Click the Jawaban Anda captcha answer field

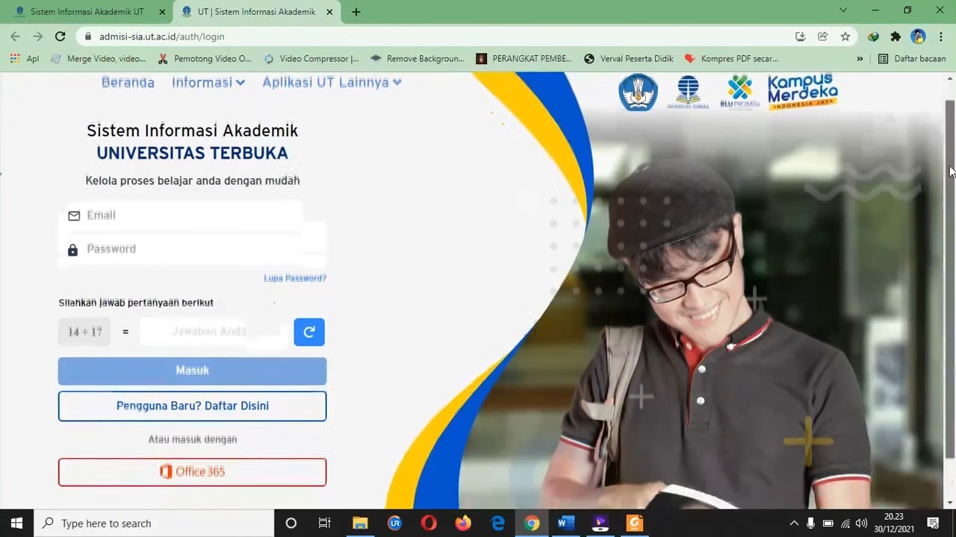[x=213, y=332]
